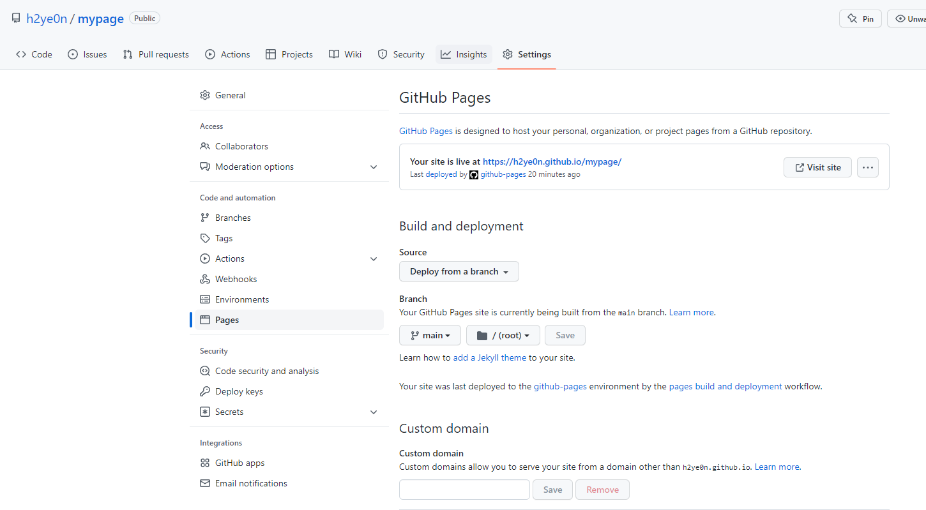The width and height of the screenshot is (926, 510).
Task: Click the 'add a Jekyll theme' link
Action: pyautogui.click(x=490, y=357)
